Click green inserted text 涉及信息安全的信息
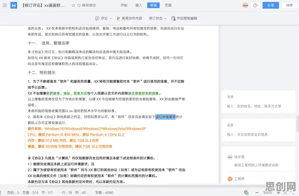The height and width of the screenshot is (196, 299). (143, 93)
